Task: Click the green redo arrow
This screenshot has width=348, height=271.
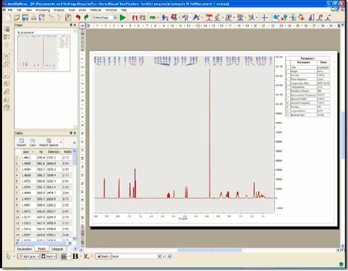Action: coord(86,17)
